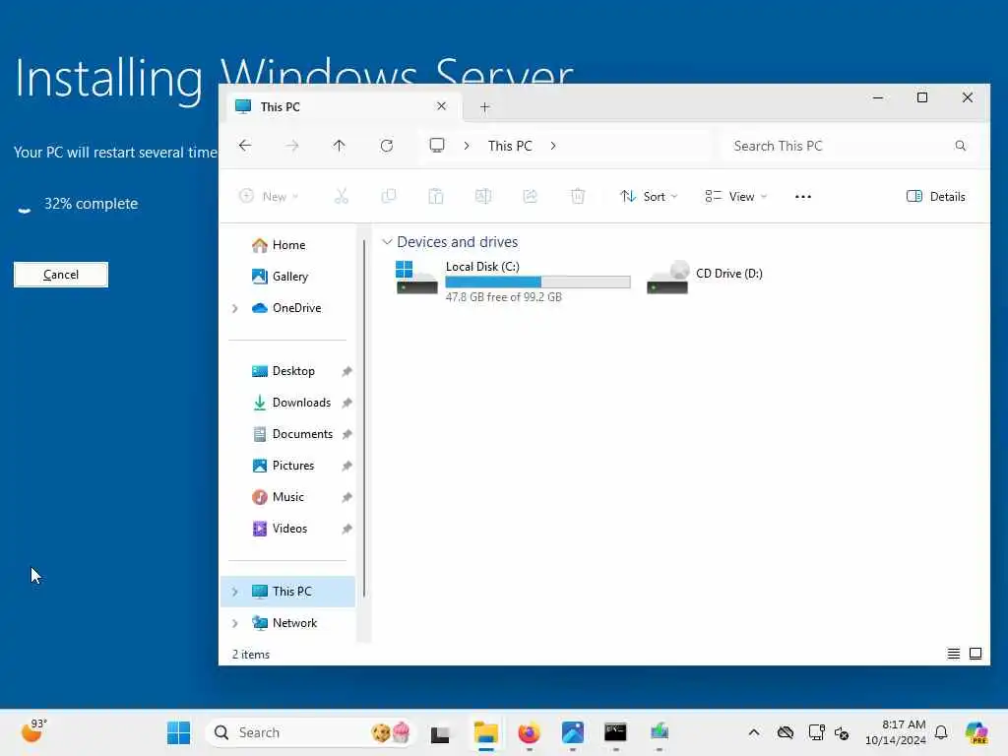This screenshot has width=1008, height=756.
Task: Click the Share icon in toolbar
Action: pos(531,196)
